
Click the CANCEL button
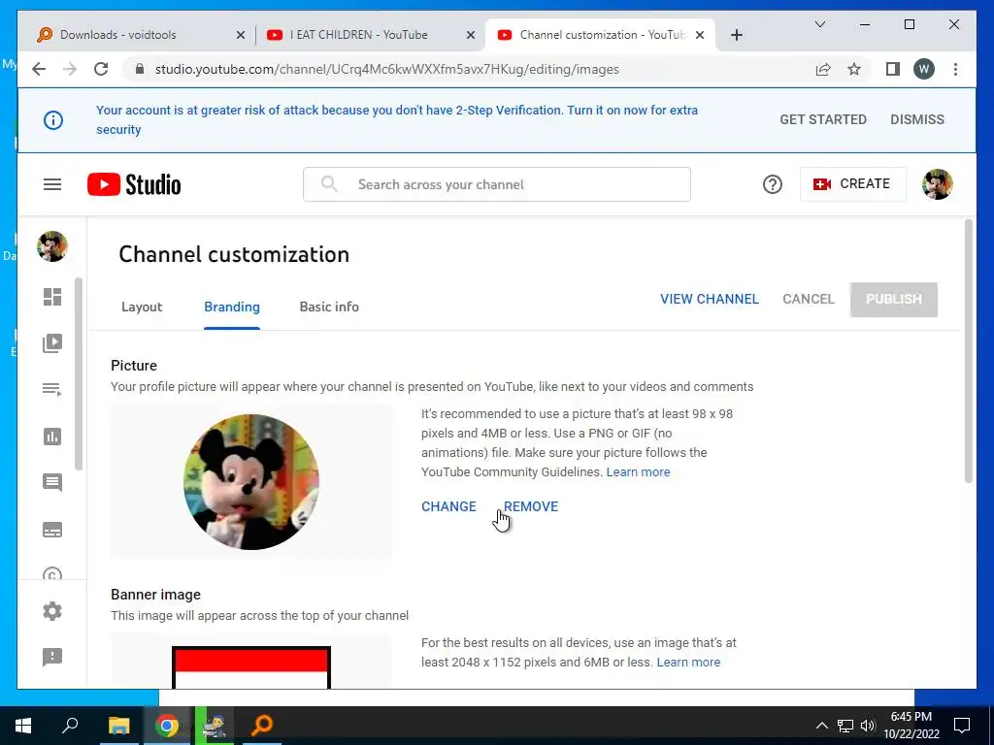point(809,299)
